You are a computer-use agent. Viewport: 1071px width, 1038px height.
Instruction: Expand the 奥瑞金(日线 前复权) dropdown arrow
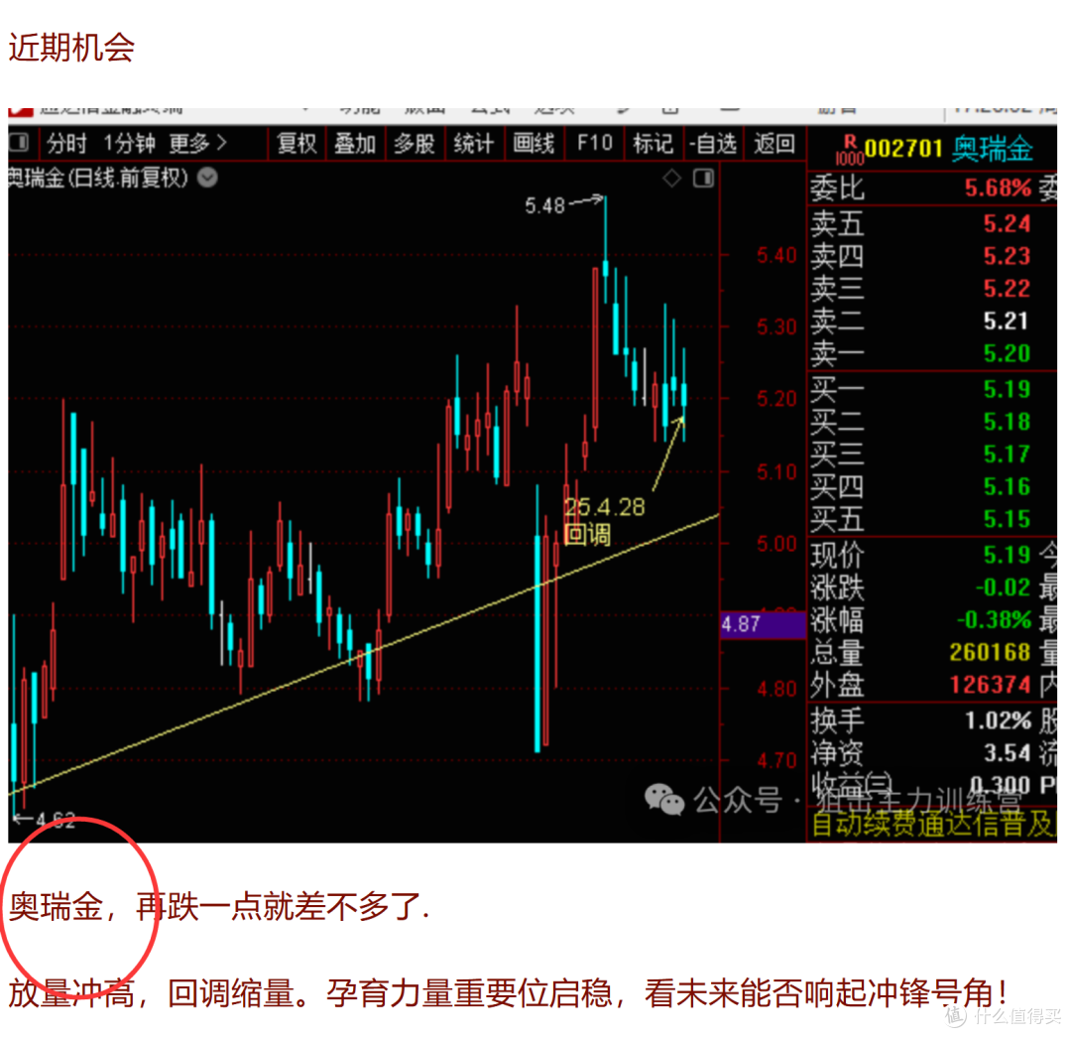tap(207, 178)
